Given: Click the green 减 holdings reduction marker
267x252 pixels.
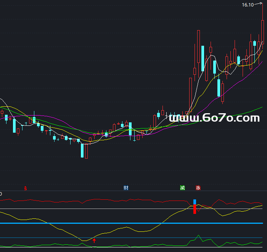Looking at the screenshot, I should 182,188.
